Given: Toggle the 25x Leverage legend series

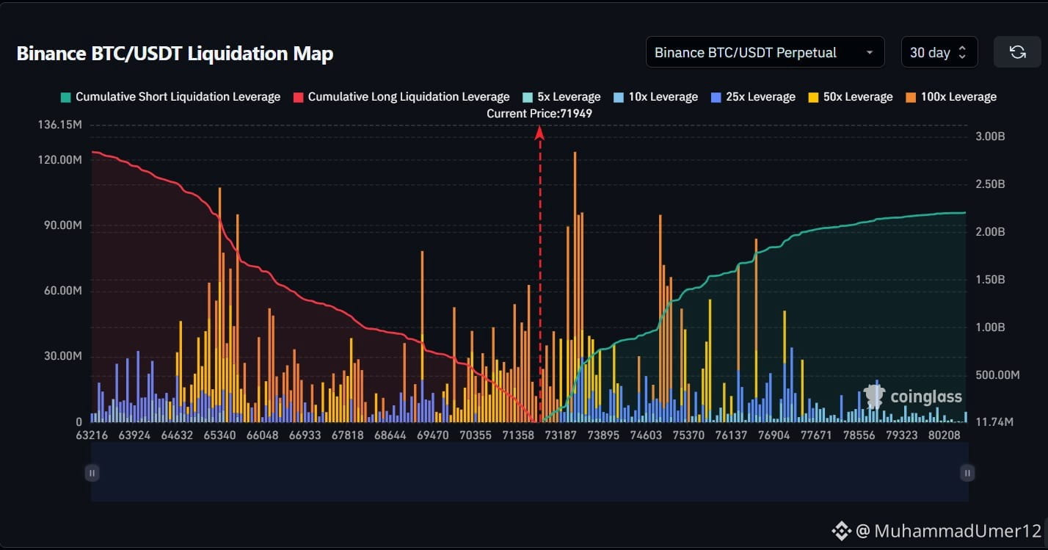Looking at the screenshot, I should pyautogui.click(x=753, y=97).
